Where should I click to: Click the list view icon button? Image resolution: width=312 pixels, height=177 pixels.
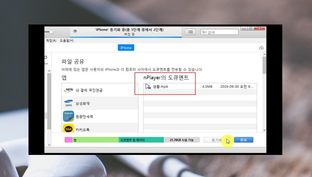tap(190, 32)
